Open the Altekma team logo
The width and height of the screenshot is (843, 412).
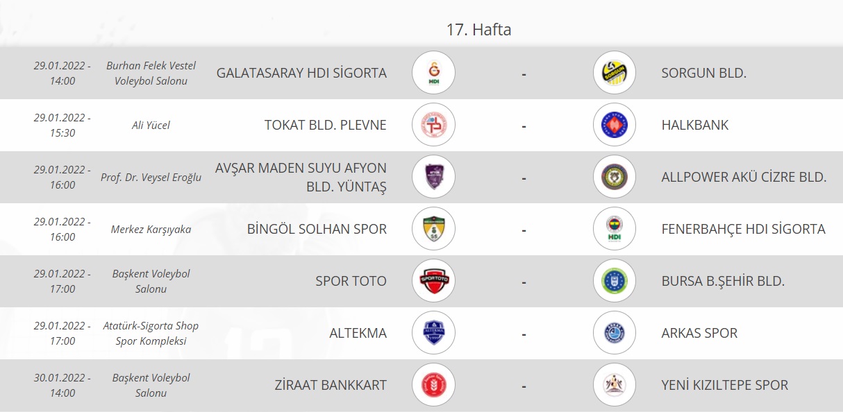[433, 333]
